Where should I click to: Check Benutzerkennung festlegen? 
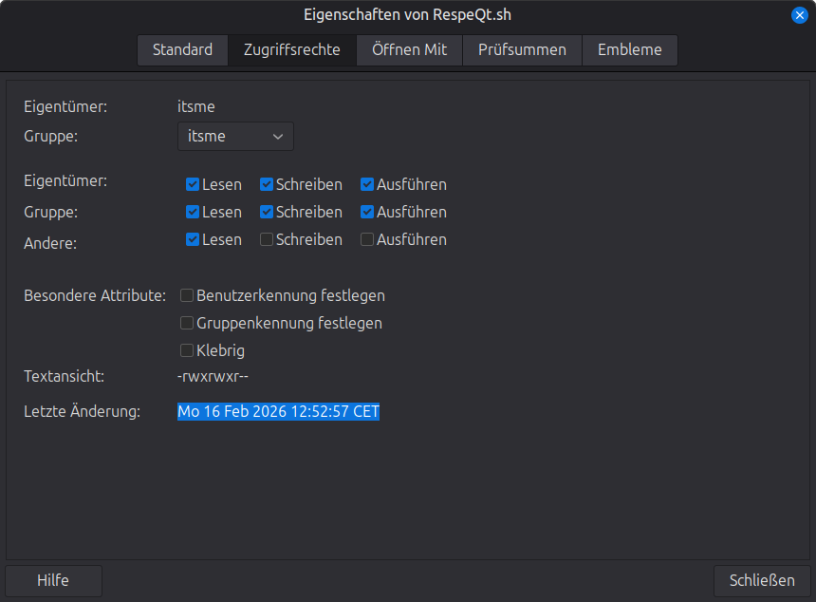pos(187,295)
